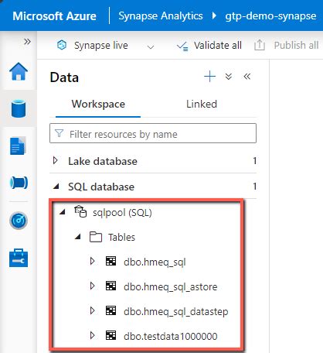Image resolution: width=323 pixels, height=353 pixels.
Task: Click the Microsoft Azure link
Action: coord(54,16)
